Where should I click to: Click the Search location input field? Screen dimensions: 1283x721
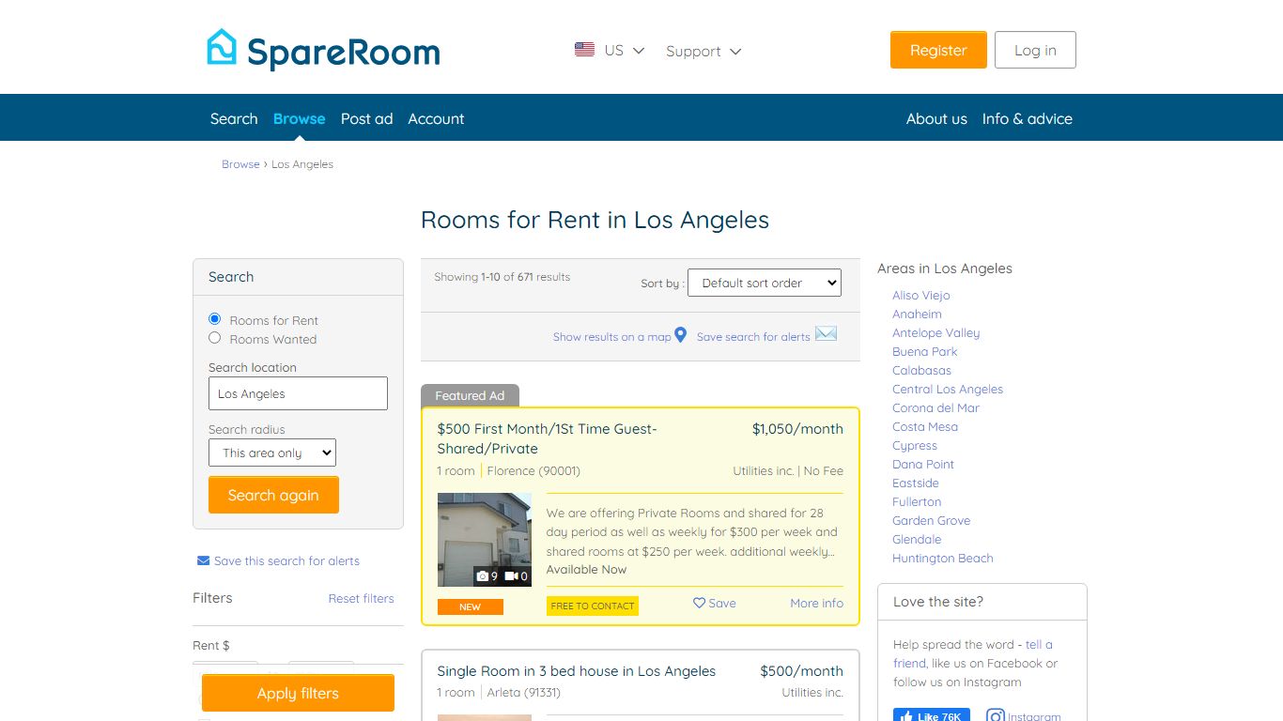[x=298, y=393]
